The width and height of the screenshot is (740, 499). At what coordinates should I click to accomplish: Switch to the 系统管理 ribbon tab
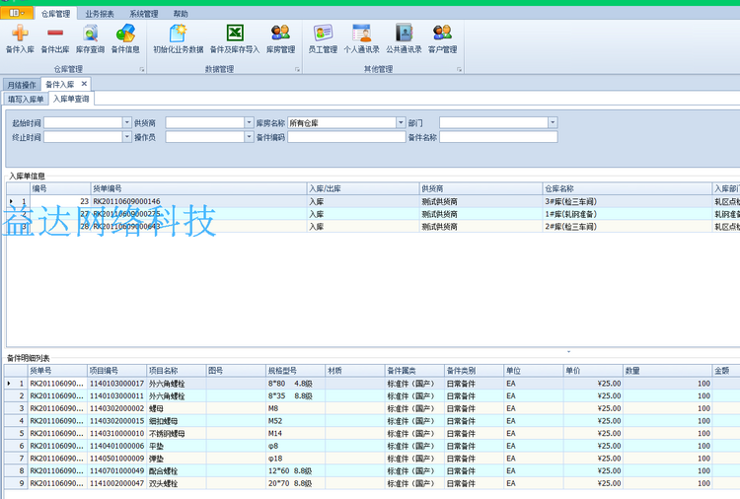point(144,14)
